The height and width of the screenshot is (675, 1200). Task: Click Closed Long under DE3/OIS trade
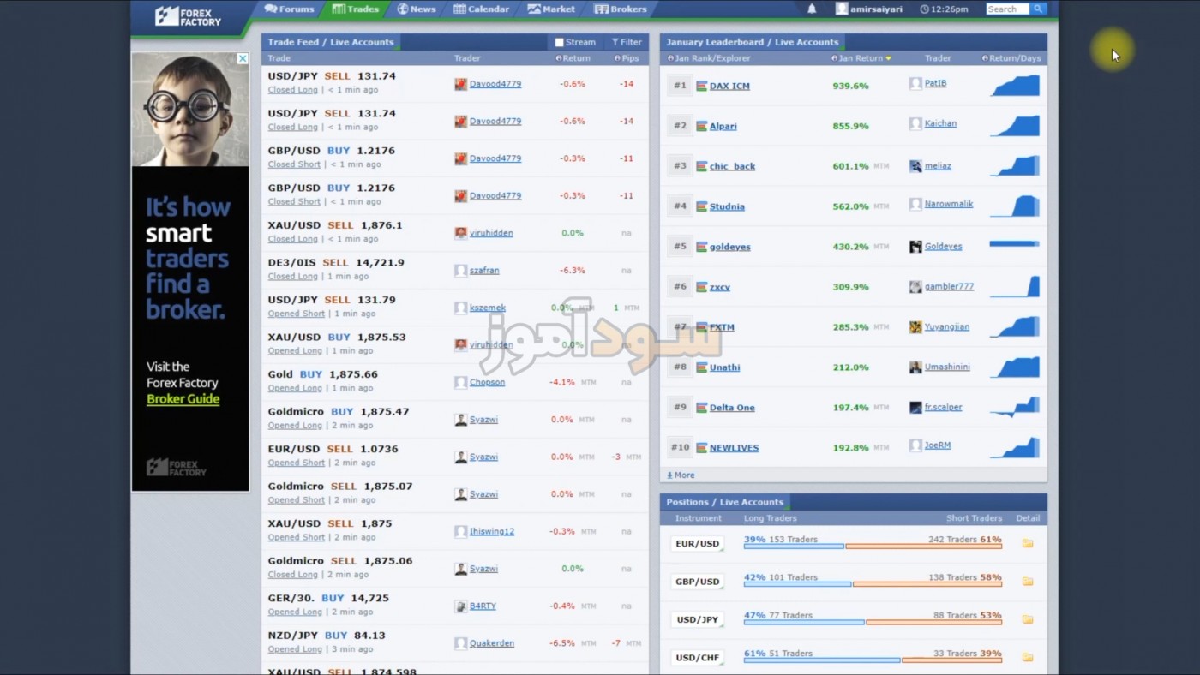click(x=292, y=277)
